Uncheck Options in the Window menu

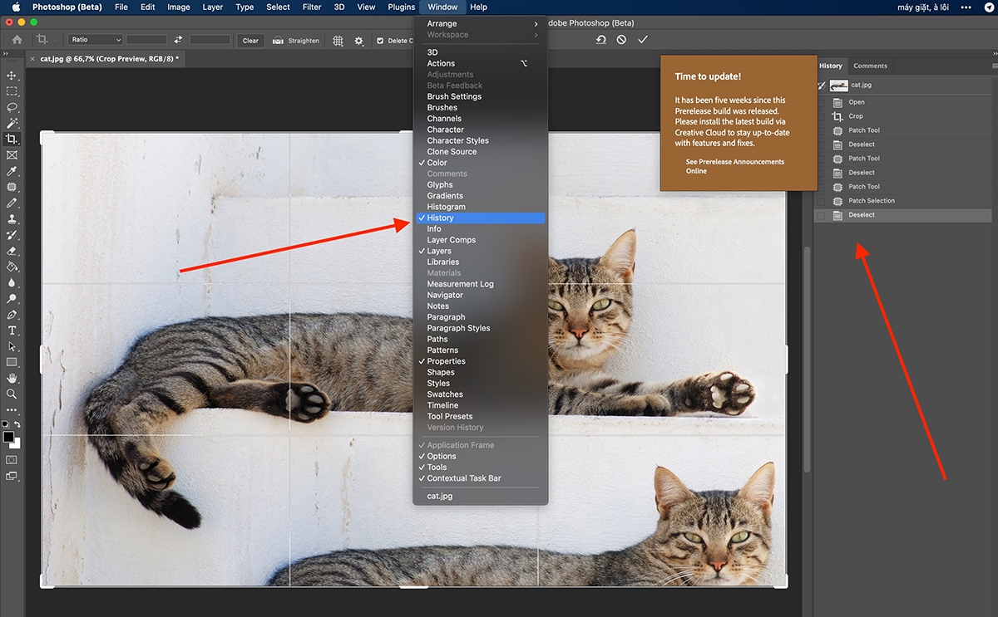pos(479,456)
